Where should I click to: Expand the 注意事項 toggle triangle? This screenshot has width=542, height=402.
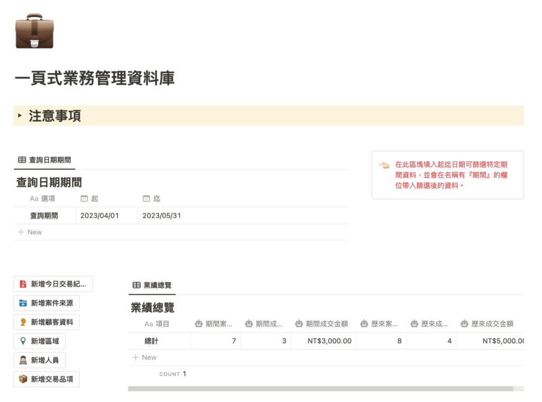[20, 115]
